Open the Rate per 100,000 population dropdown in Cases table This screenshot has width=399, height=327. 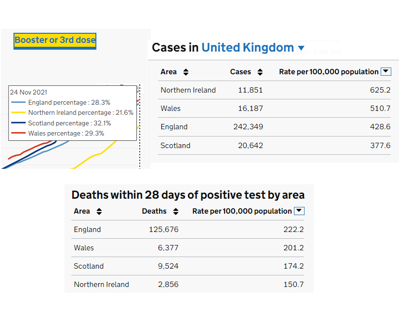point(386,71)
